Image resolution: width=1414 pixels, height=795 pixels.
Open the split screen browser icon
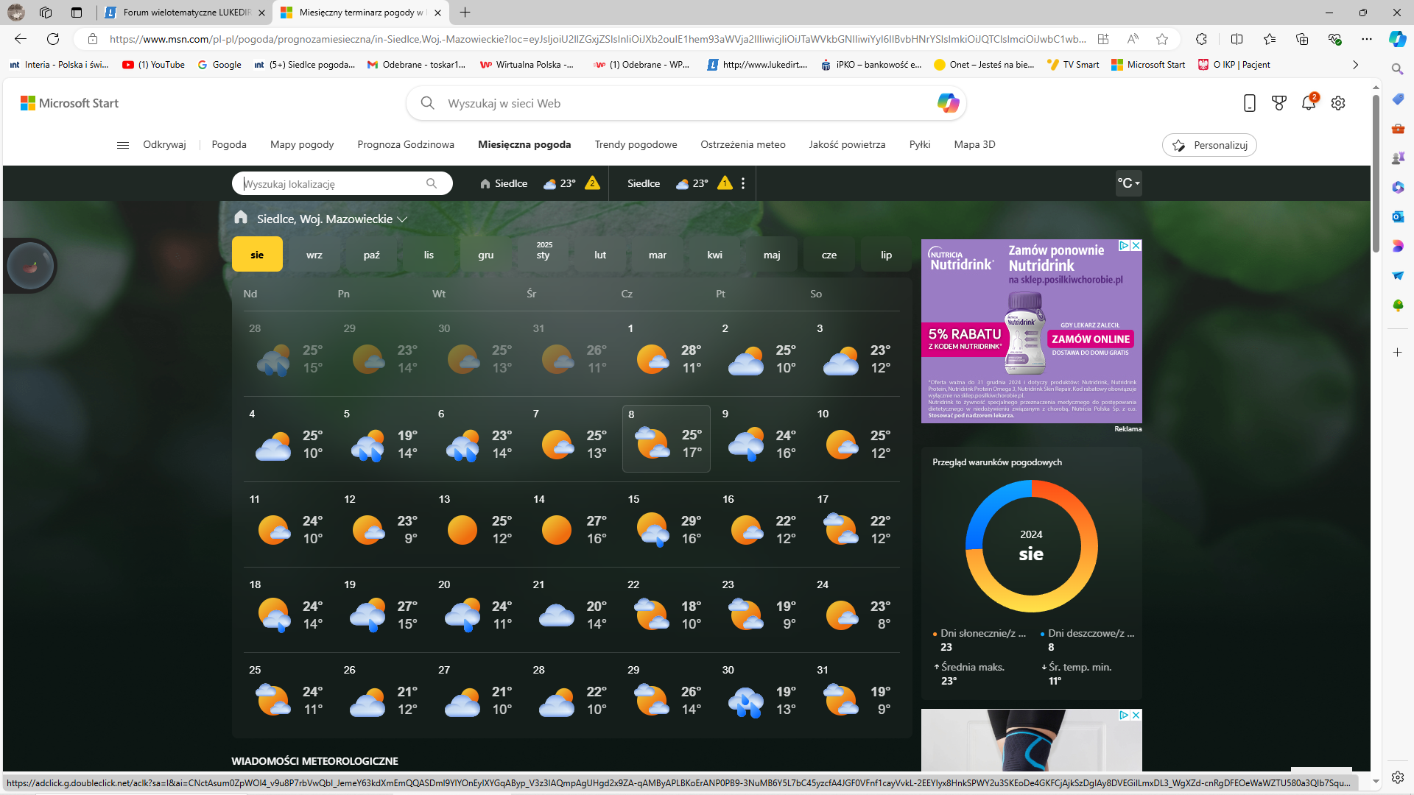point(1237,39)
